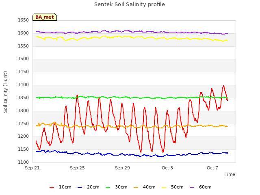Click the 1600 y-axis label
The image size is (260, 195).
[x=24, y=33]
